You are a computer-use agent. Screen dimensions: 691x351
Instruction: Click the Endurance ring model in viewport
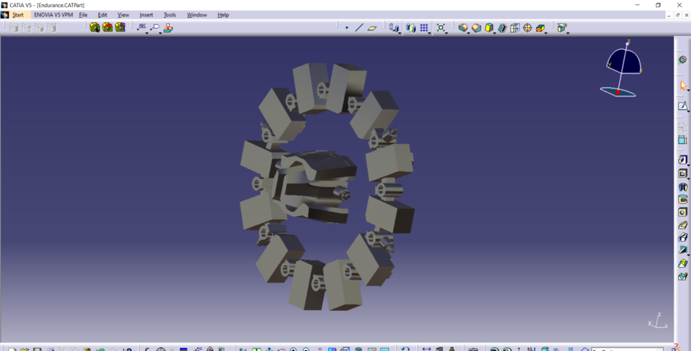tap(327, 187)
